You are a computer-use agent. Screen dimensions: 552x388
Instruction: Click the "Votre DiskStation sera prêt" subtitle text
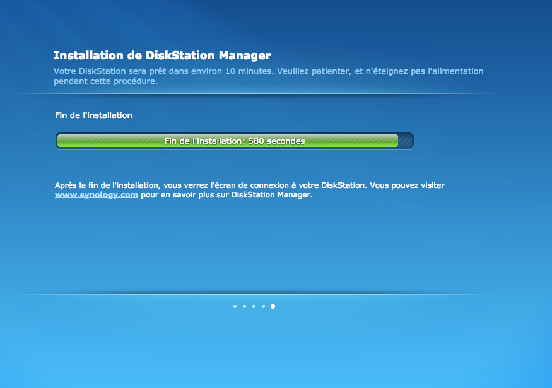[x=269, y=76]
